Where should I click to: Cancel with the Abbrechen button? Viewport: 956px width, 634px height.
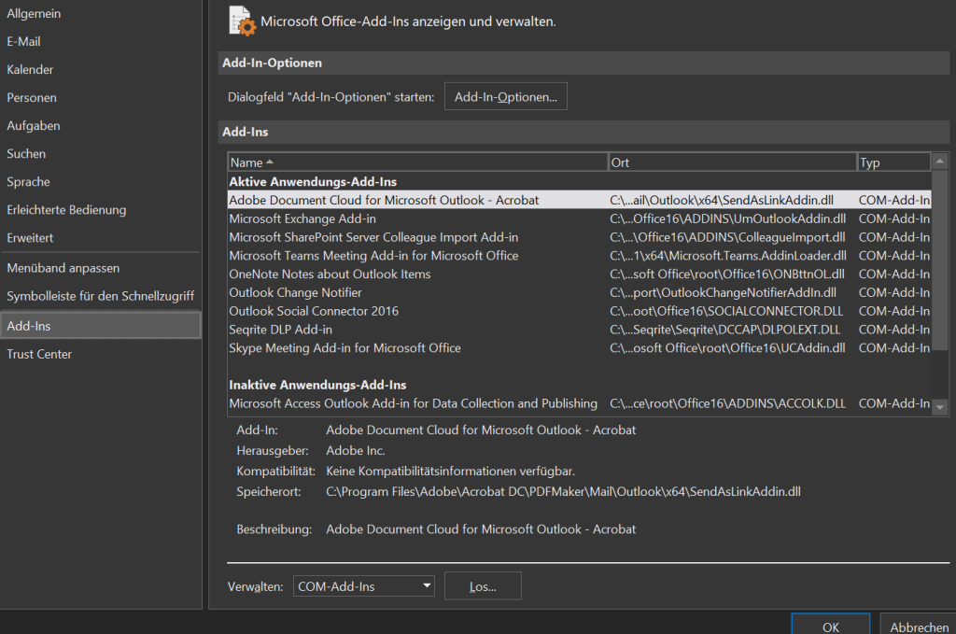919,626
